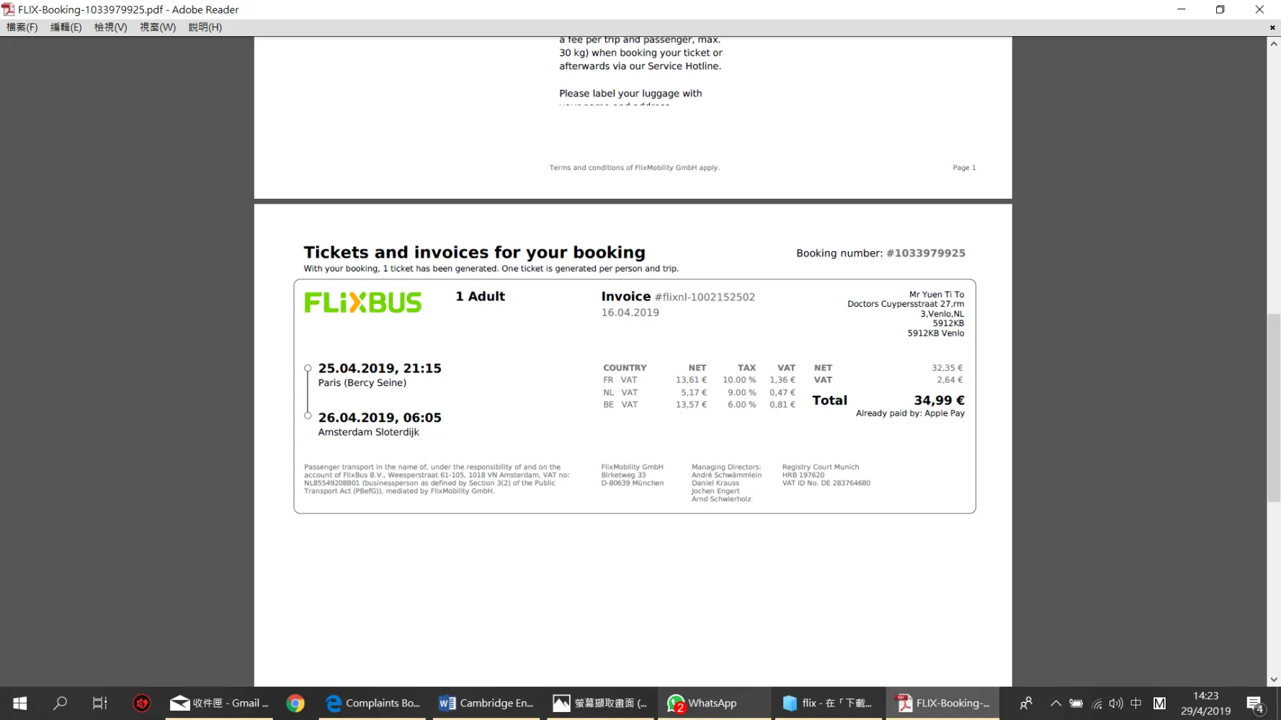The image size is (1281, 720).
Task: Click the Mr Yuen Ti To name
Action: [937, 294]
